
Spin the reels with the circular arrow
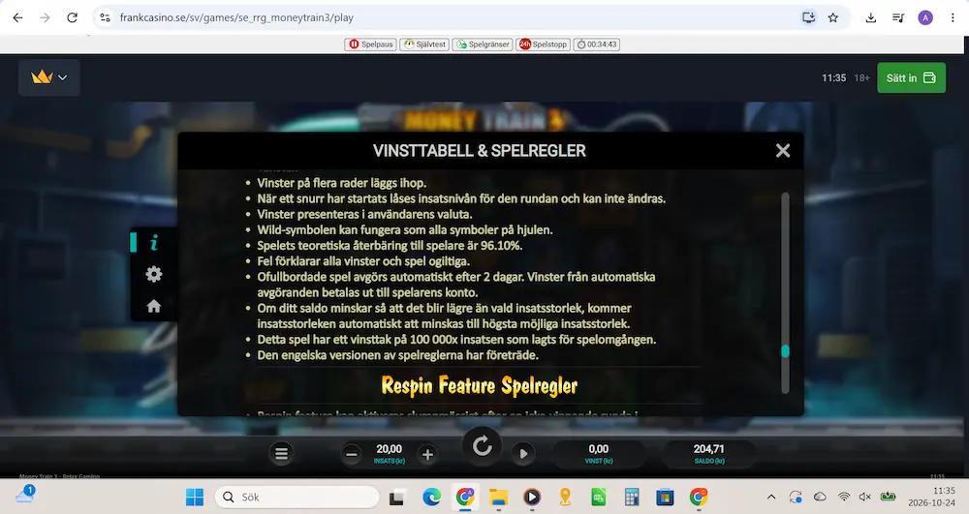[x=482, y=445]
